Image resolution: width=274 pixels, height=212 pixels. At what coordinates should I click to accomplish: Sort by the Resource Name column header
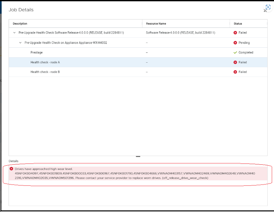click(156, 24)
